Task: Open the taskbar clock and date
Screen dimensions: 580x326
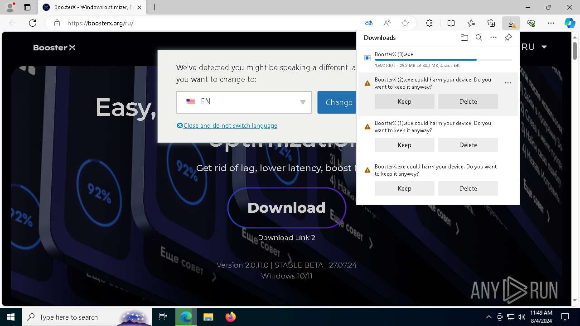Action: 541,317
